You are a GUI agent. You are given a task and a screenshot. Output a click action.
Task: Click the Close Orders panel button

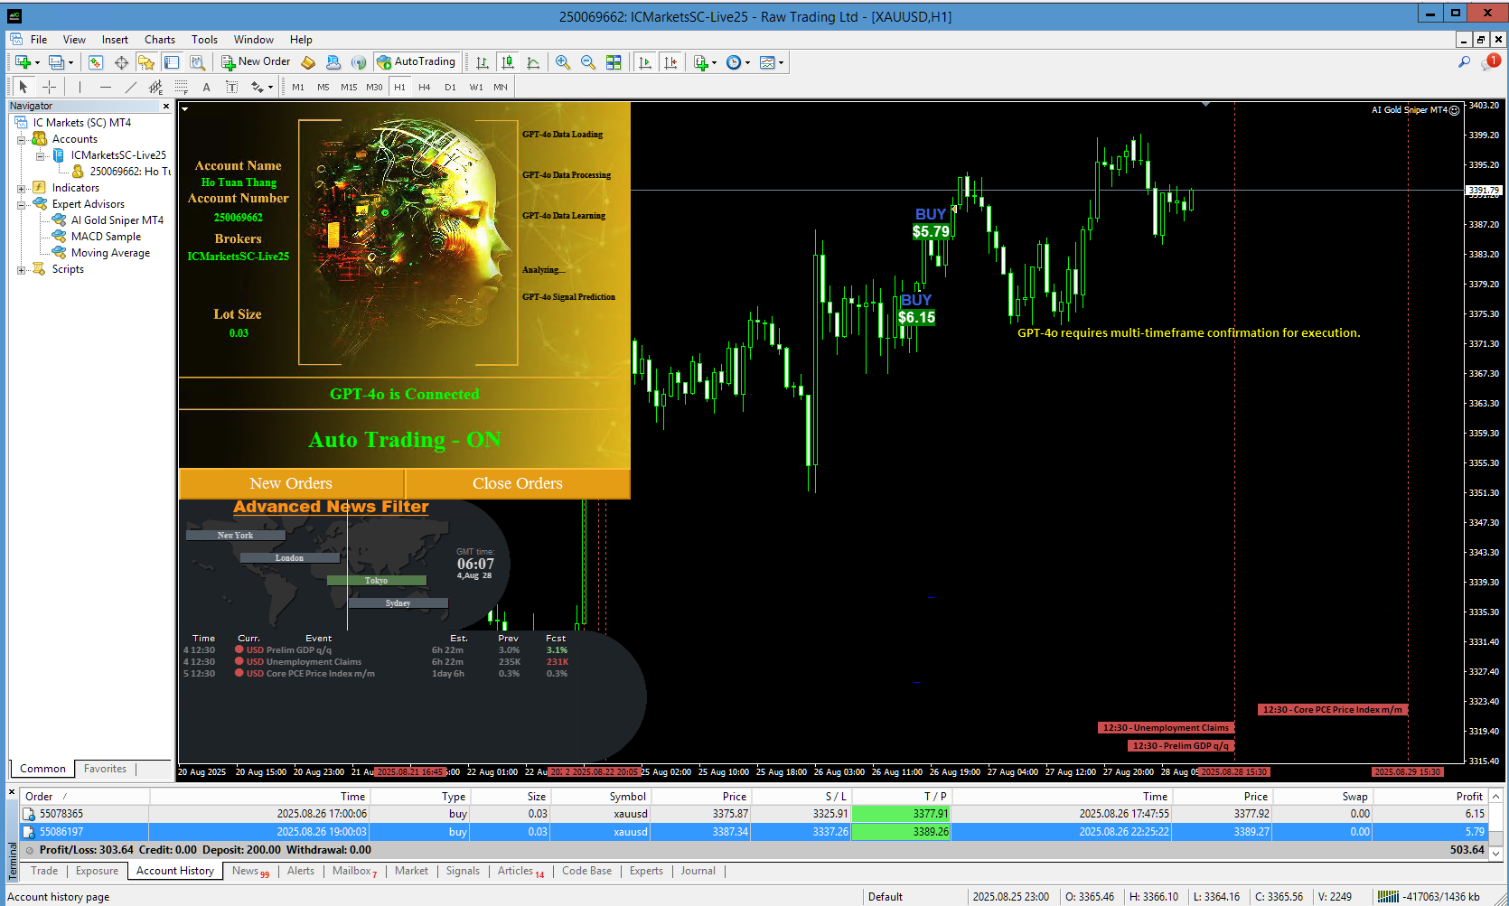click(x=518, y=483)
